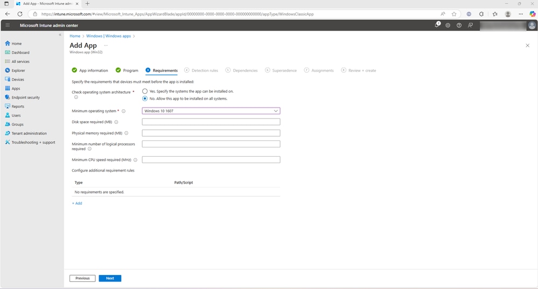
Task: Show info for Physical memory required
Action: pyautogui.click(x=126, y=133)
